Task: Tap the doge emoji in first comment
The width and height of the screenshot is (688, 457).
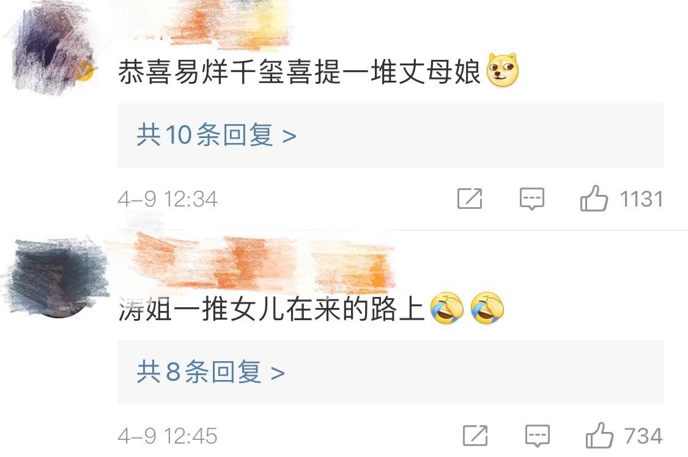Action: click(x=503, y=70)
